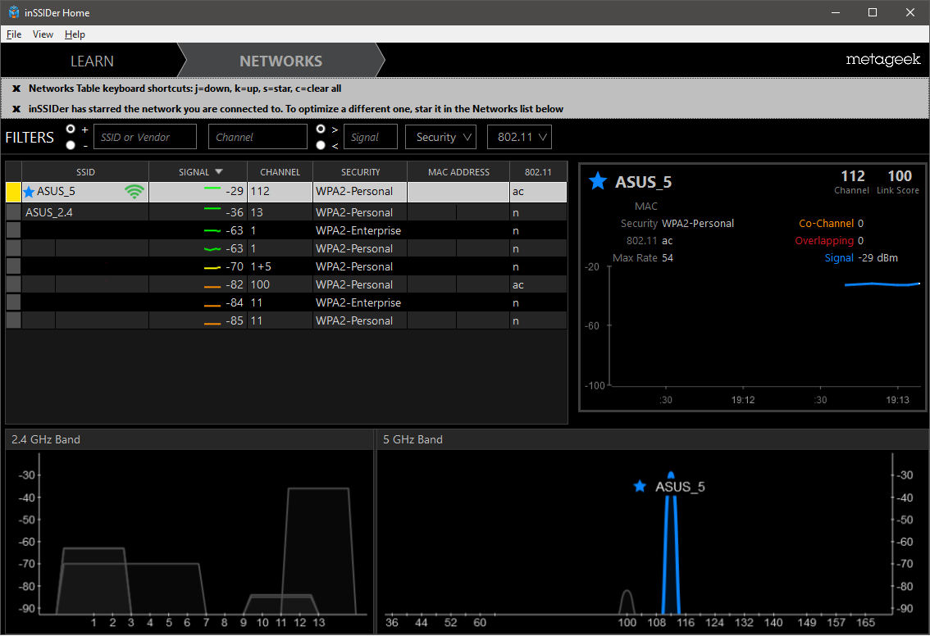Click the ASUS_5 SSID cell
The width and height of the screenshot is (930, 636).
coord(85,192)
